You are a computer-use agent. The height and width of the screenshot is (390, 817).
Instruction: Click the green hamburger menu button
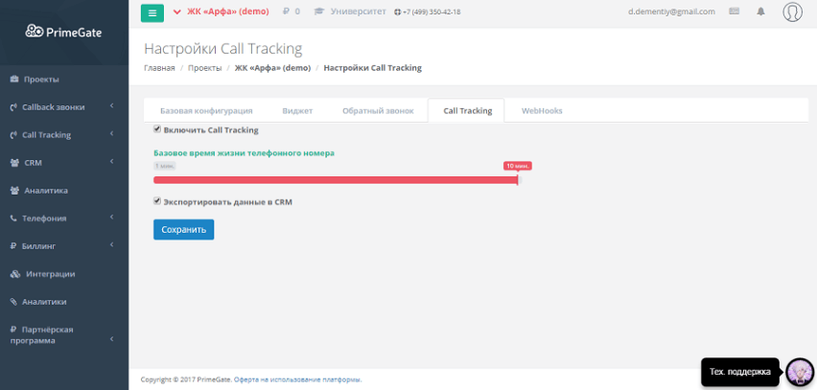coord(152,12)
